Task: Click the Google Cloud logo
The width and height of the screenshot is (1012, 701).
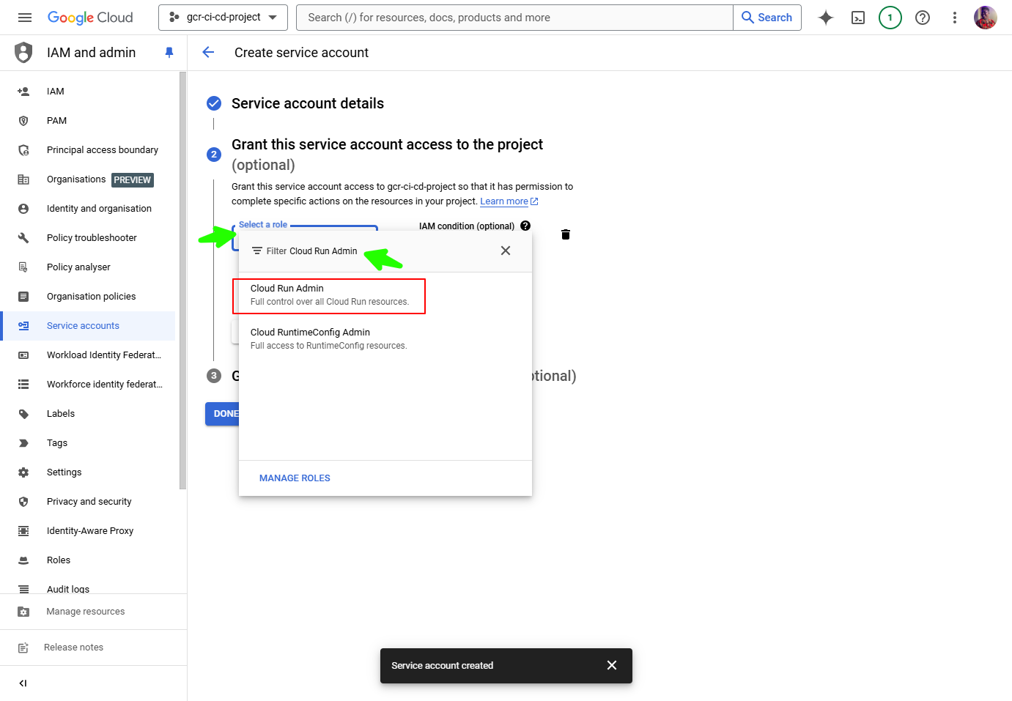Action: pos(90,18)
